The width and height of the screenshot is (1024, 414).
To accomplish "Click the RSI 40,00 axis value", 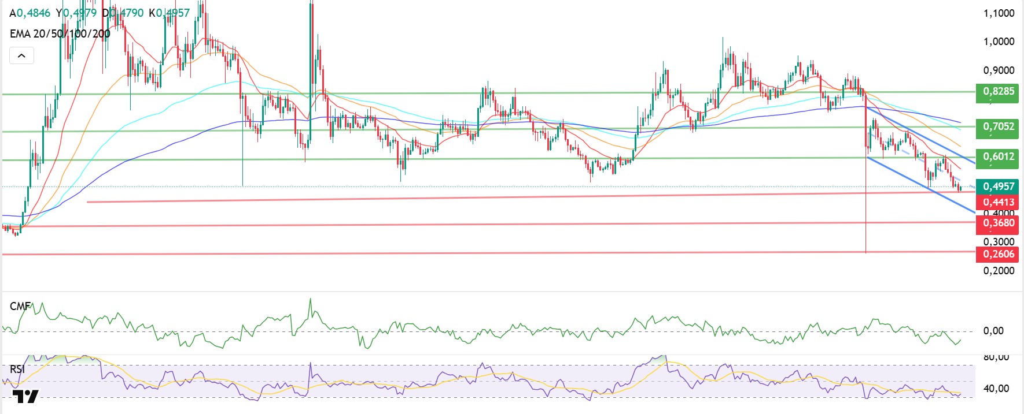I will (x=996, y=389).
